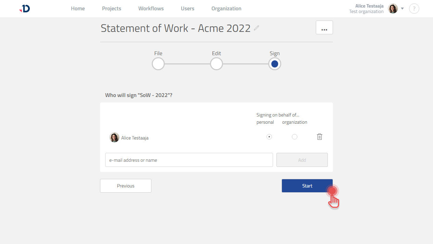This screenshot has width=433, height=244.
Task: Click the signer avatar next to Alice Testaaja
Action: pos(114,137)
